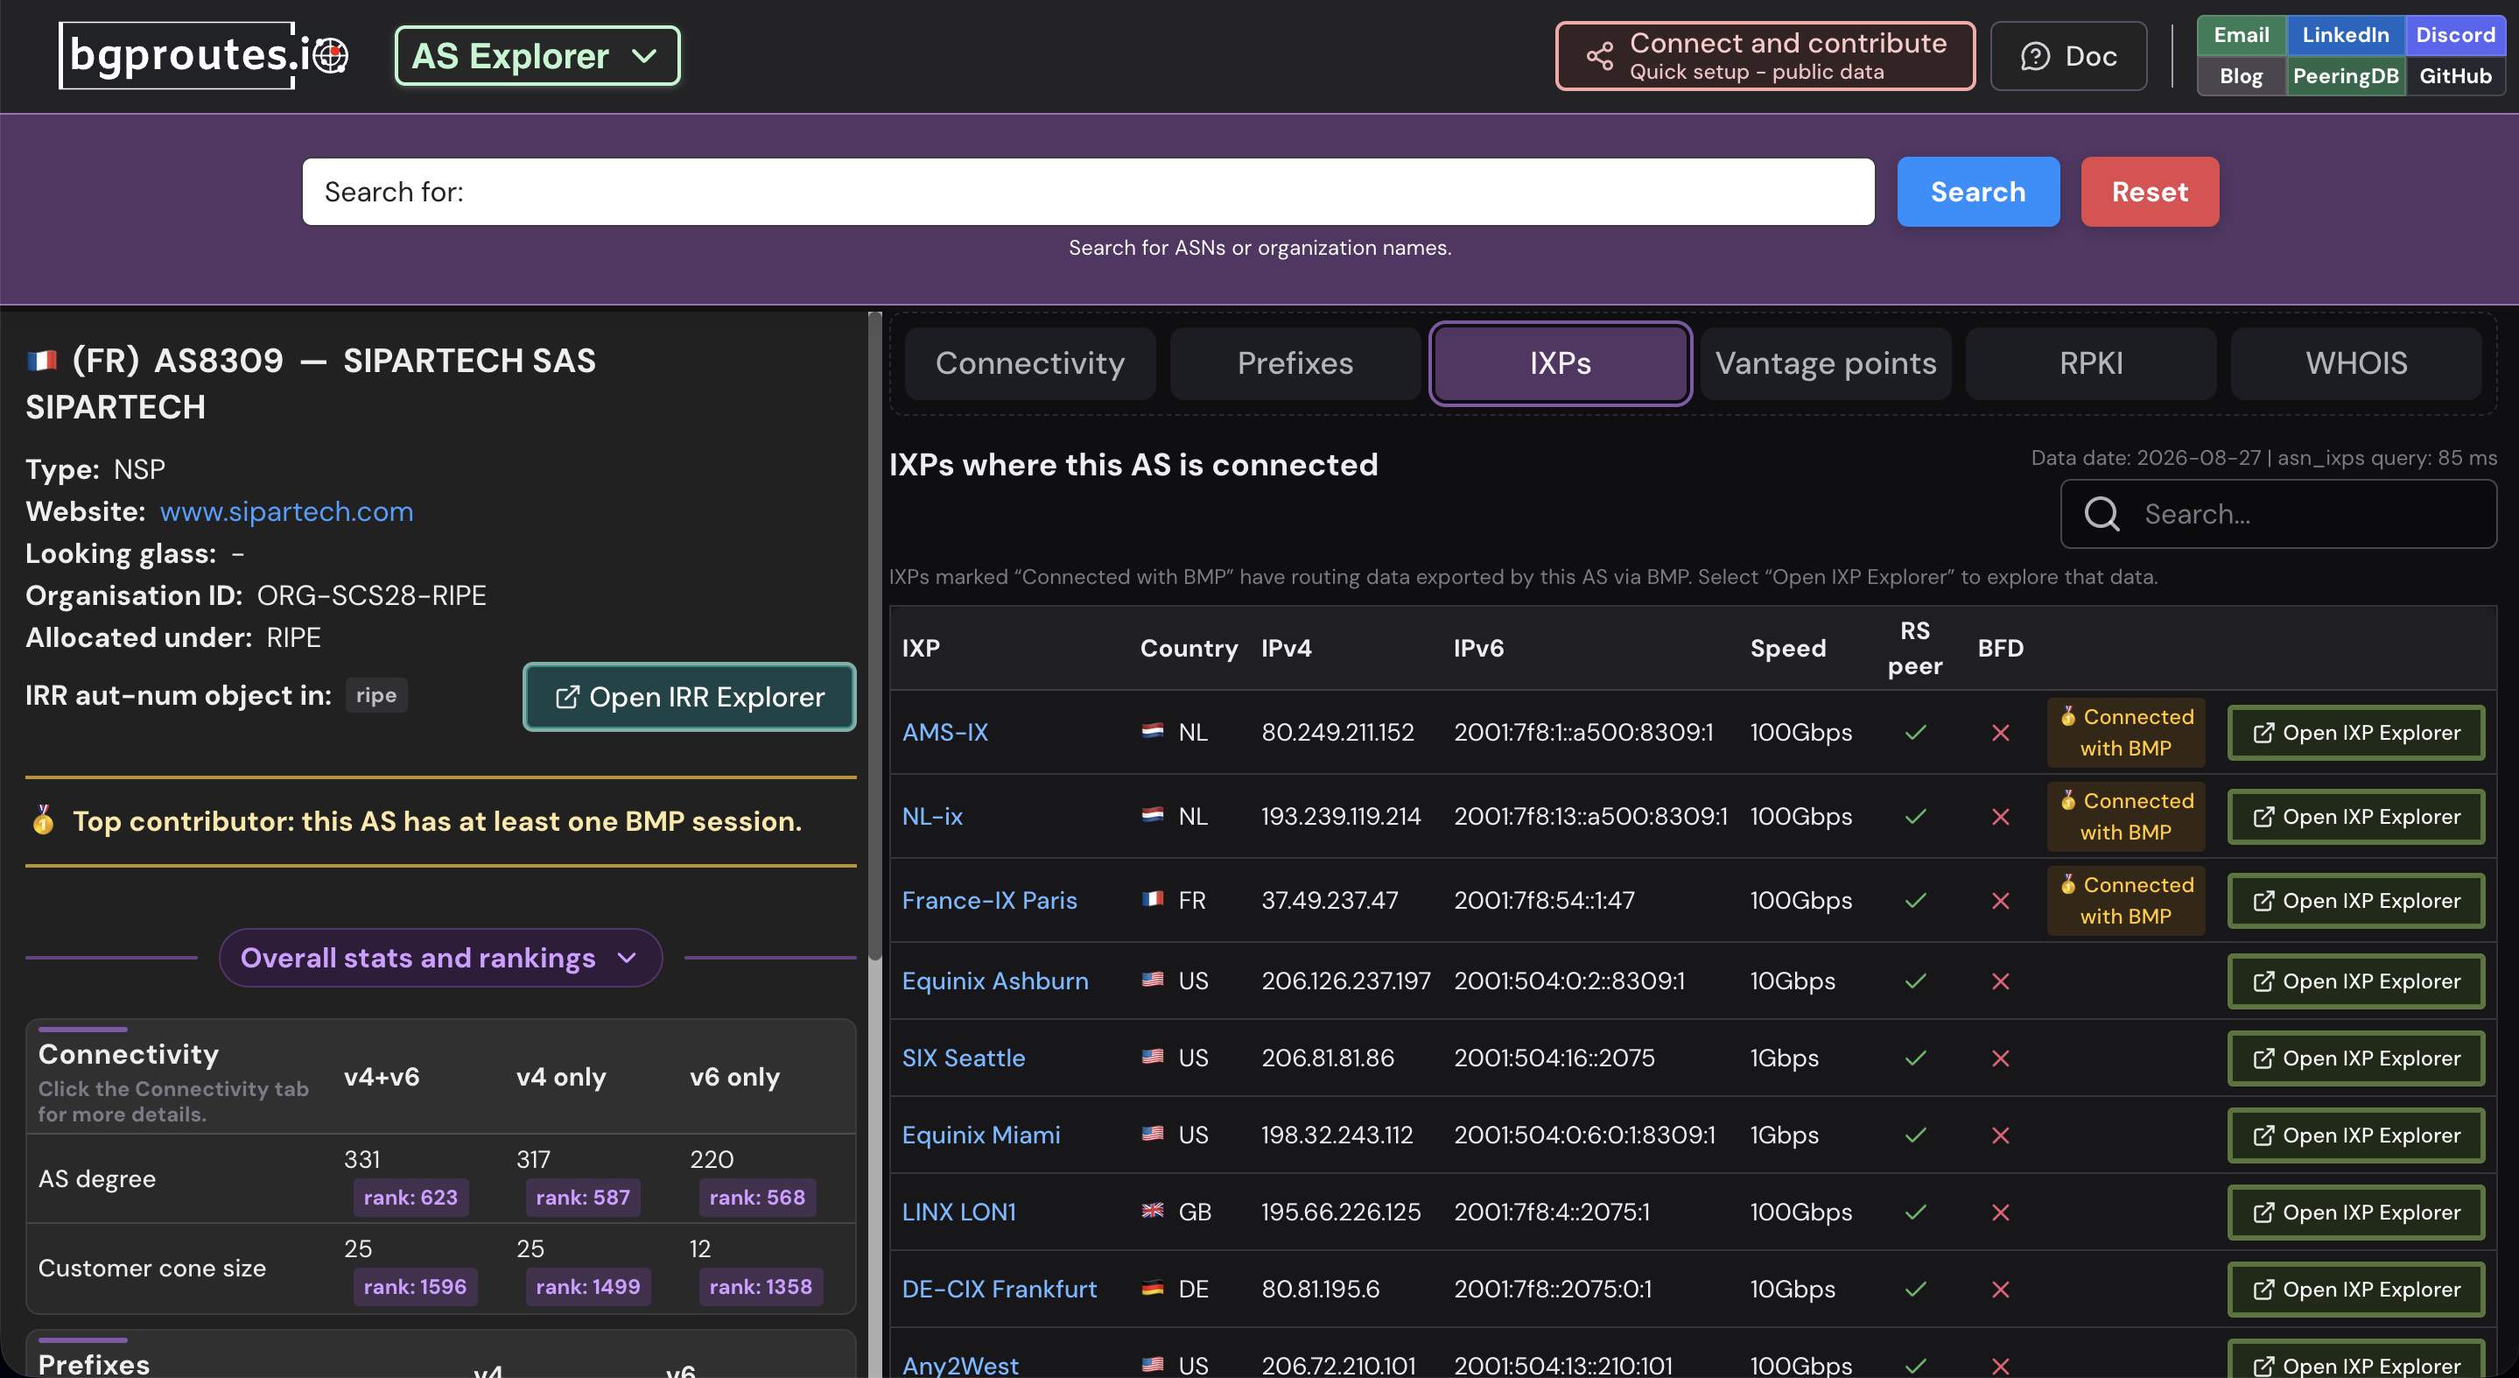
Task: Open the PeeringDB link
Action: (x=2345, y=75)
